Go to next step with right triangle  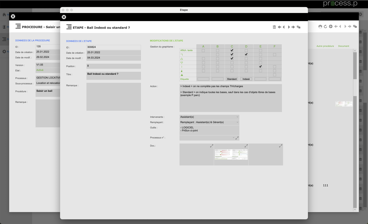289,27
